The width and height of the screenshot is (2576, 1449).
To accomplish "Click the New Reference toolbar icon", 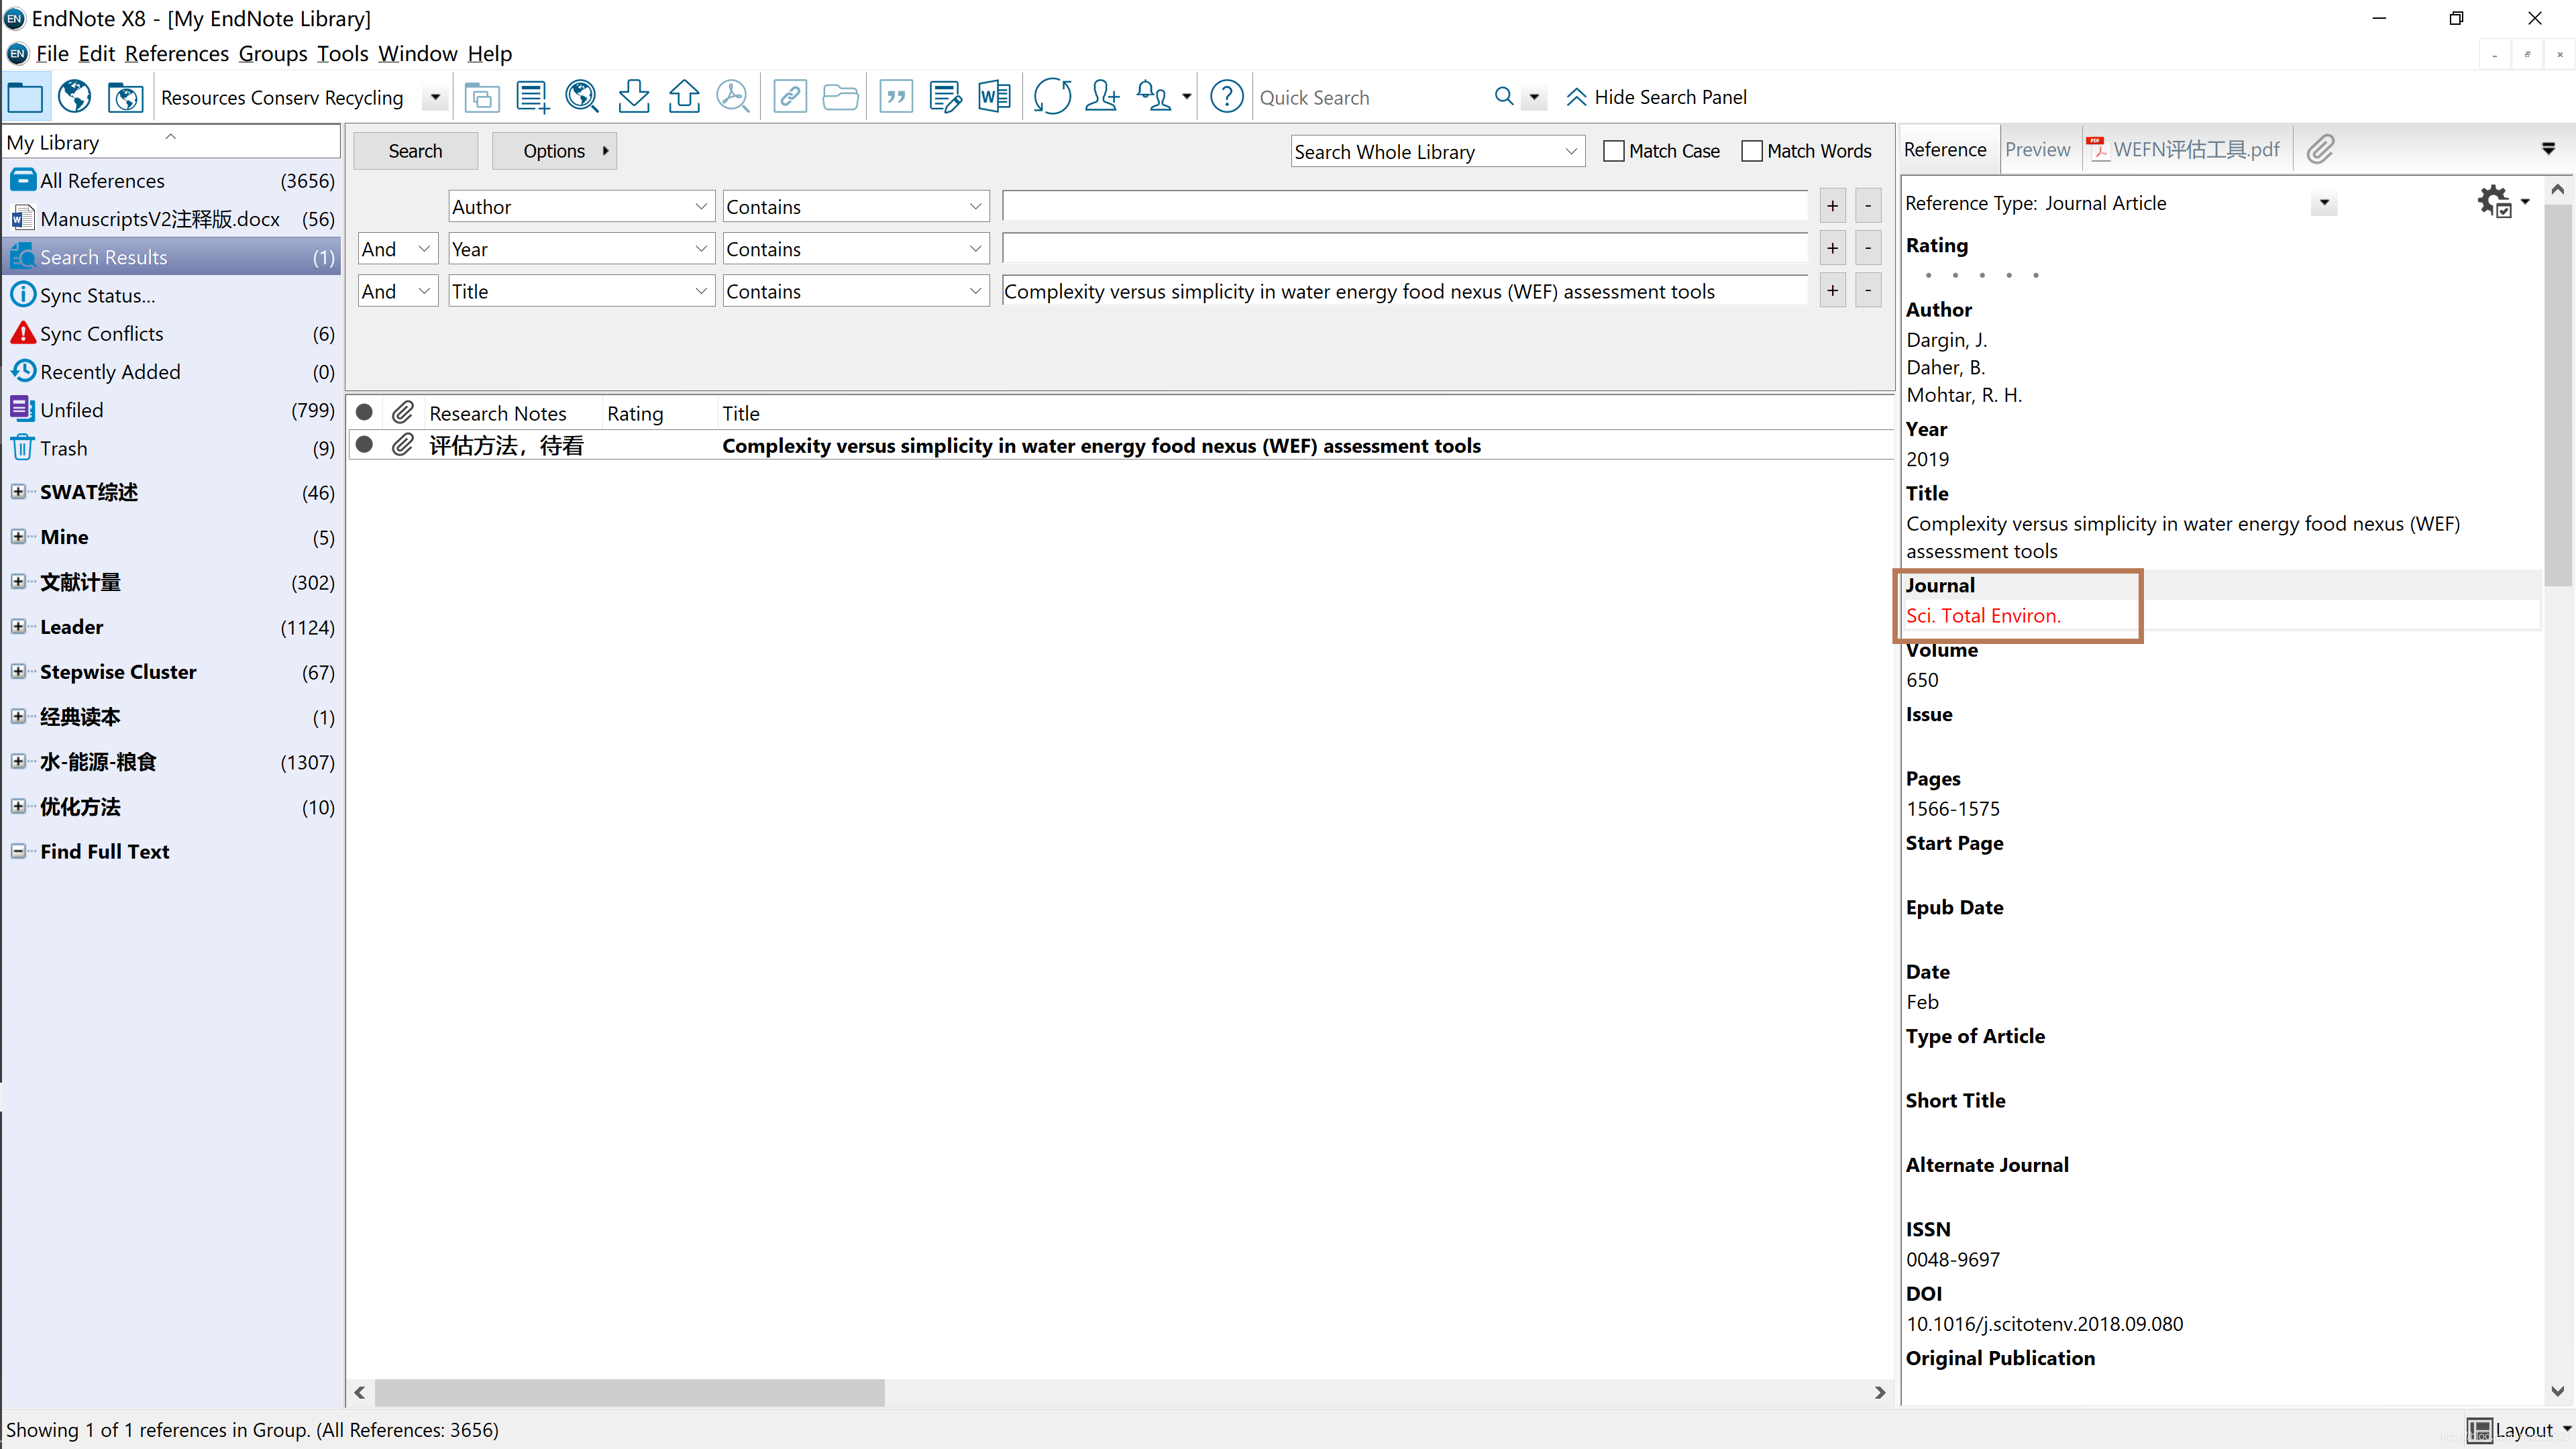I will click(532, 97).
